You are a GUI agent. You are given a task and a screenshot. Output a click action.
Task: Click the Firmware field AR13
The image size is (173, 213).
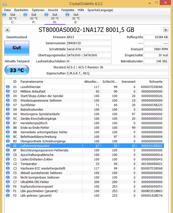point(89,37)
